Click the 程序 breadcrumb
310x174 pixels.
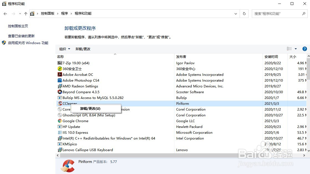pos(65,14)
